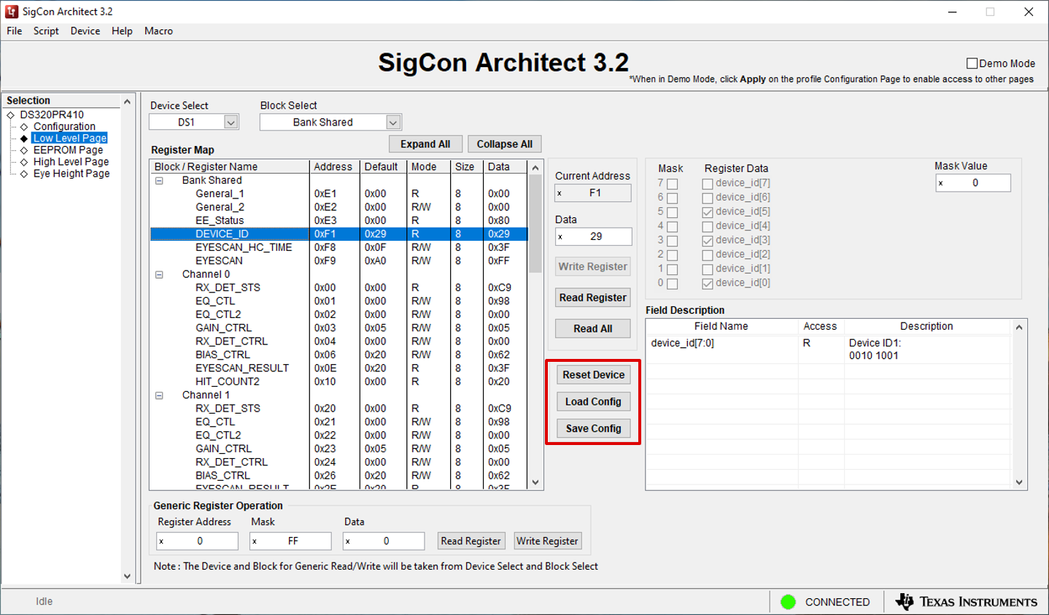Select High Level Page in Selection tree
The width and height of the screenshot is (1049, 615).
(71, 162)
